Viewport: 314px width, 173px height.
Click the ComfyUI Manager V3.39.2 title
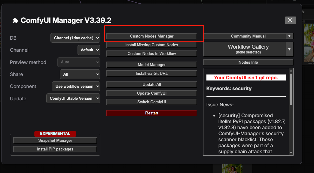coord(66,20)
